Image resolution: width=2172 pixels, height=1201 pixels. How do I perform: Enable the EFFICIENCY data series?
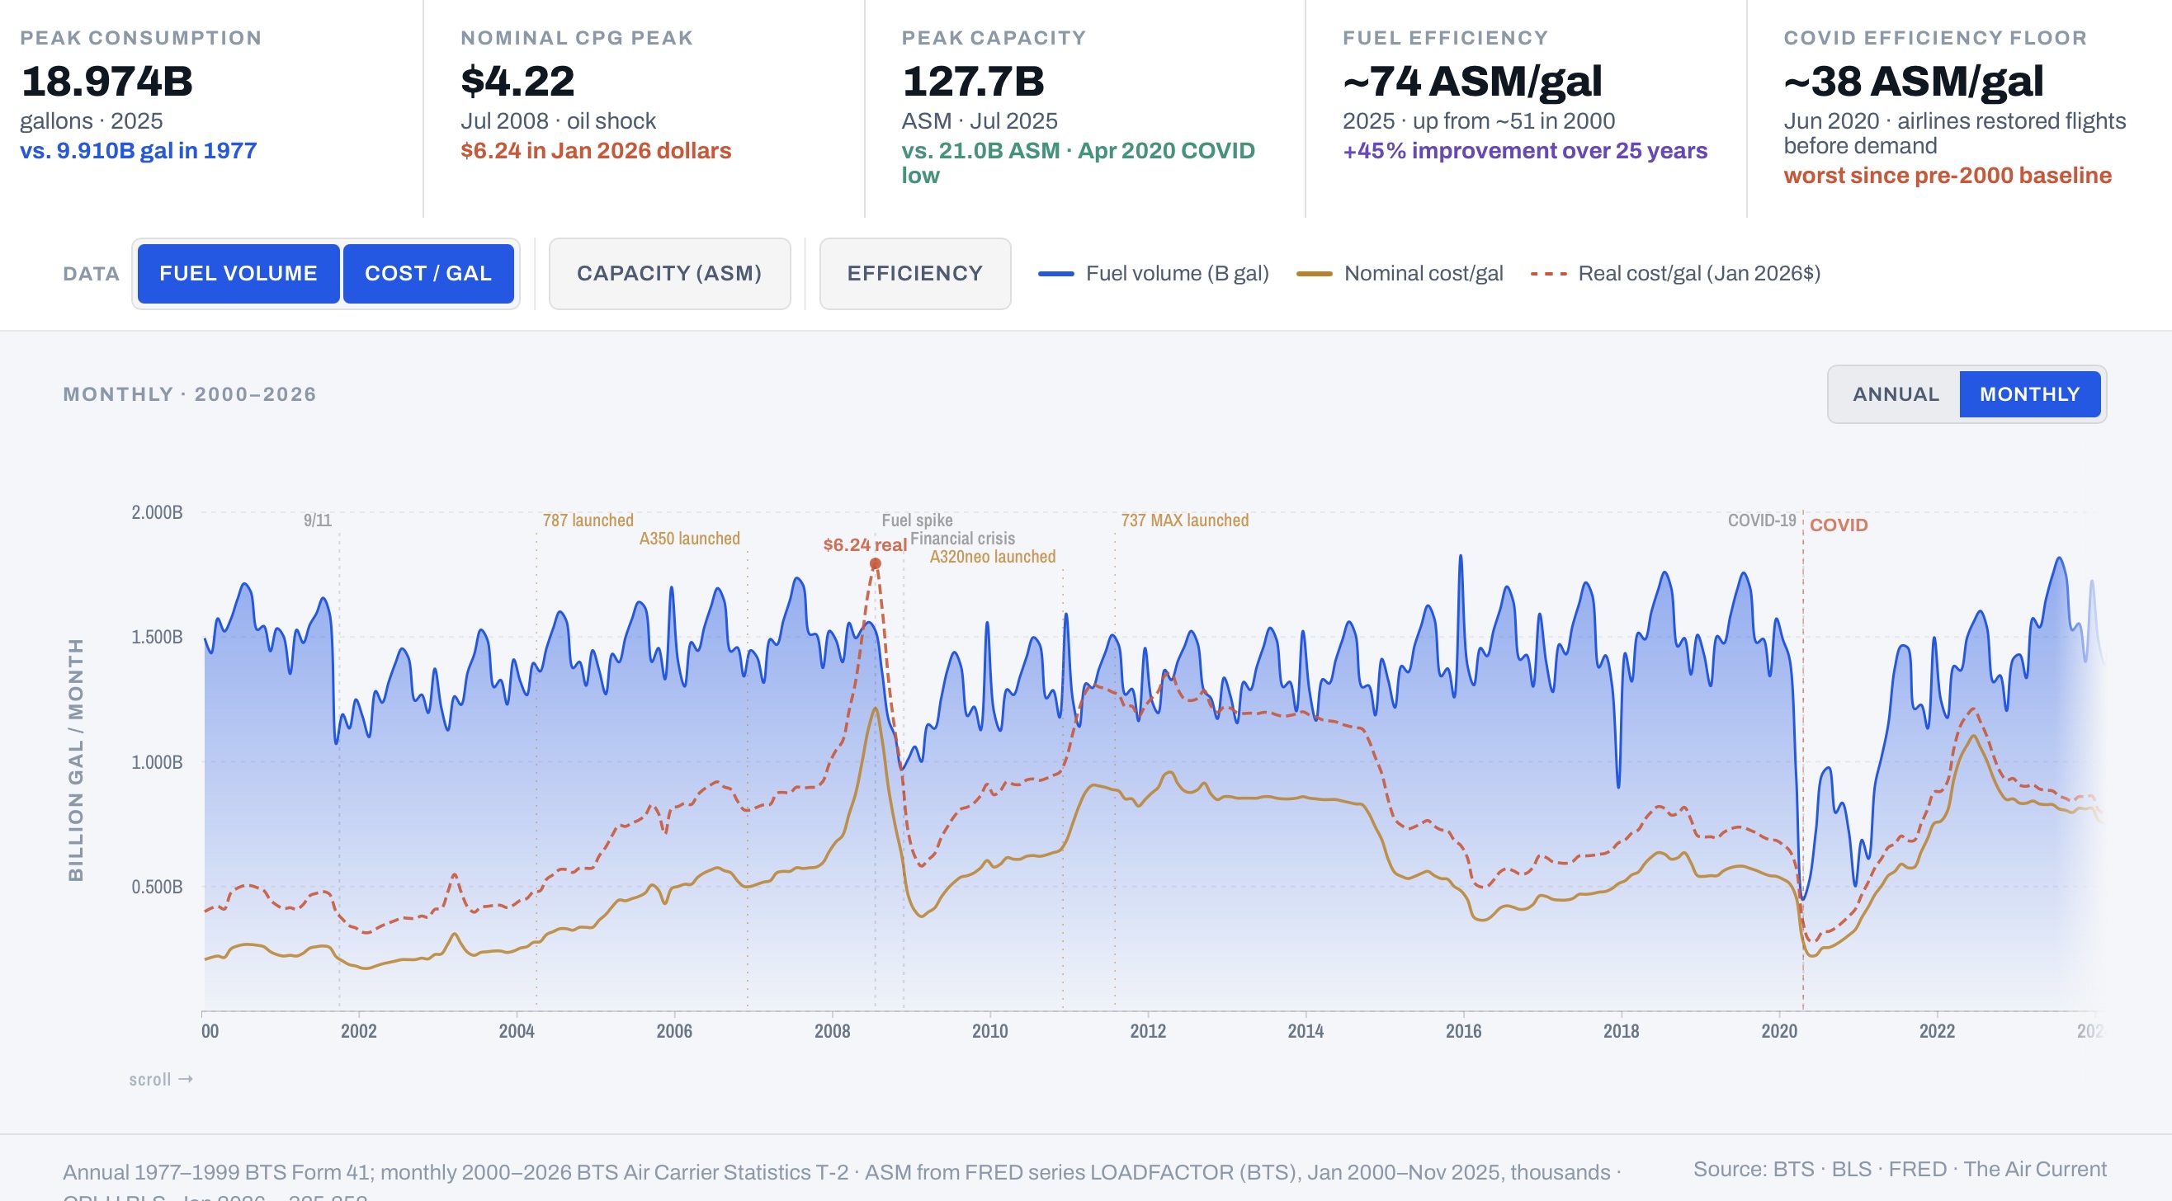click(914, 273)
